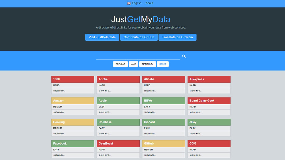The image size is (285, 160).
Task: Open the Booking card title
Action: (x=73, y=122)
